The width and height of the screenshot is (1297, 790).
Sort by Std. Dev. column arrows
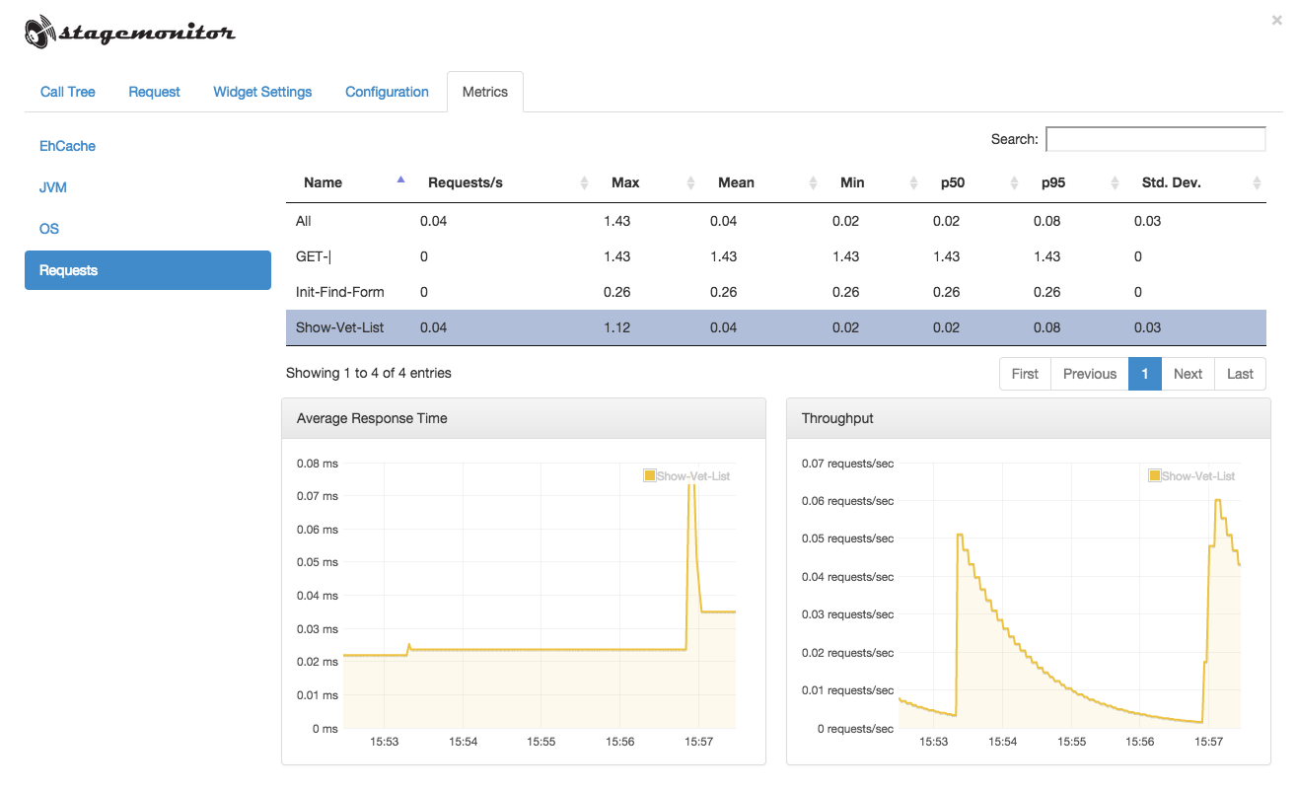(1257, 182)
